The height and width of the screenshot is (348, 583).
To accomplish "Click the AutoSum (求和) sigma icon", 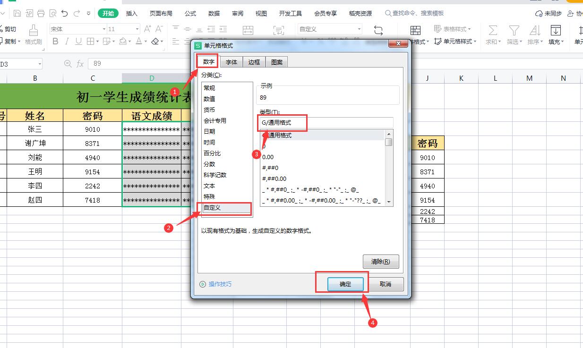I will (x=493, y=31).
